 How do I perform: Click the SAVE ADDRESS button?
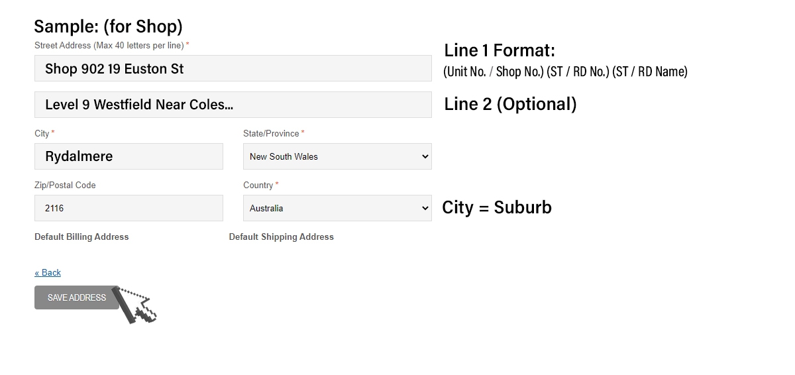(77, 297)
